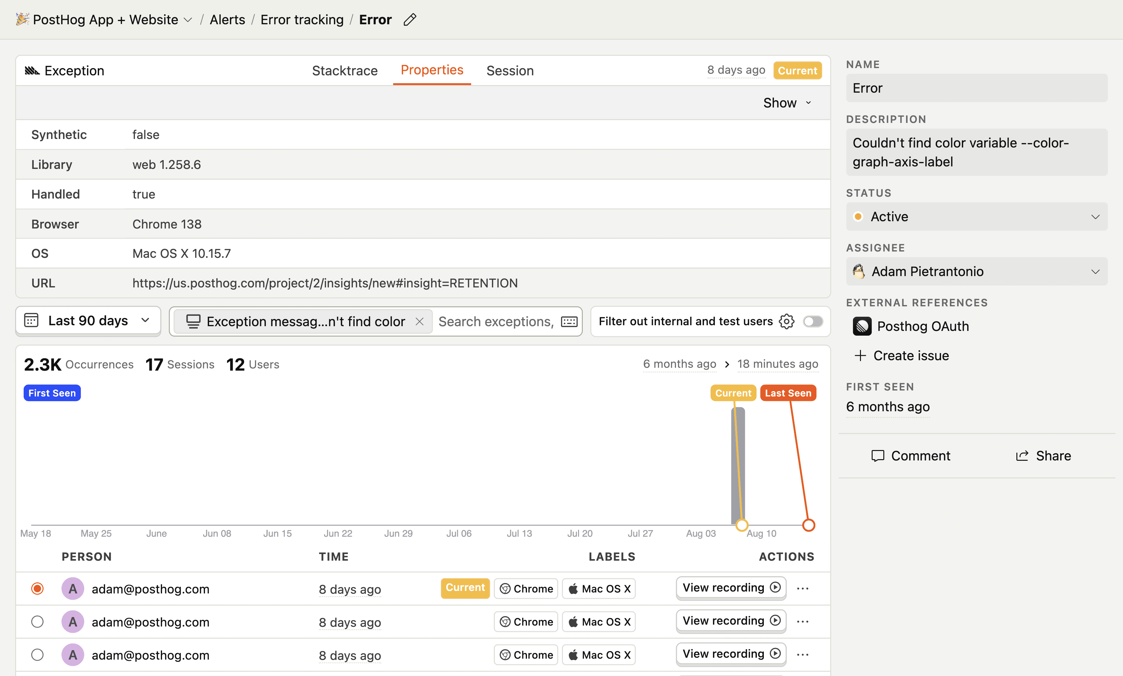Image resolution: width=1123 pixels, height=676 pixels.
Task: Go to Alerts in the breadcrumb
Action: 227,20
